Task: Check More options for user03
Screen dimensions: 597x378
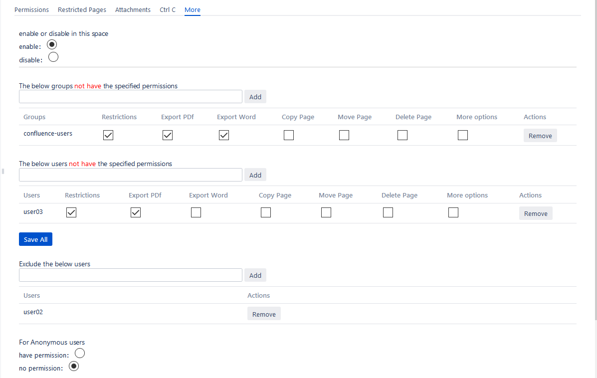Action: [x=453, y=212]
